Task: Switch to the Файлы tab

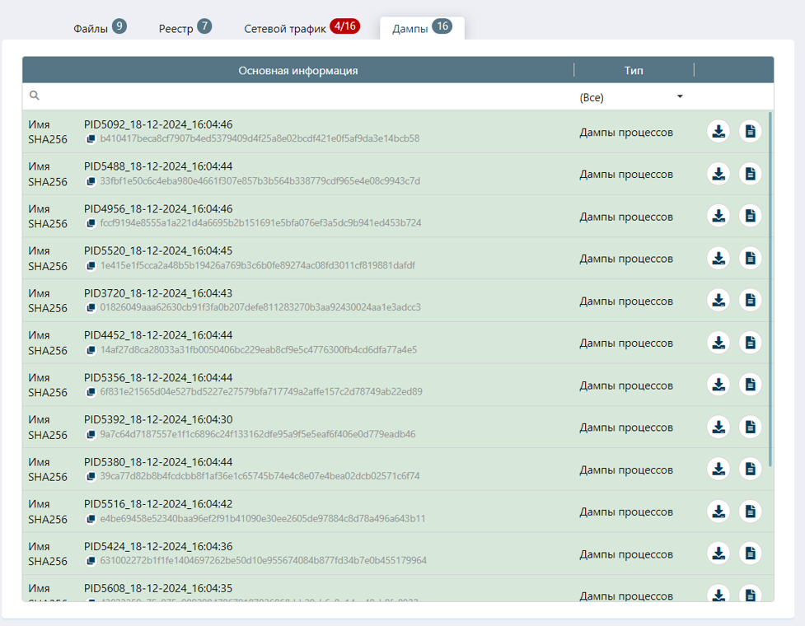Action: pos(99,28)
